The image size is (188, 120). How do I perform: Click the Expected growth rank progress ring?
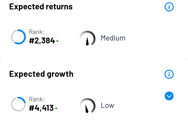point(18,104)
